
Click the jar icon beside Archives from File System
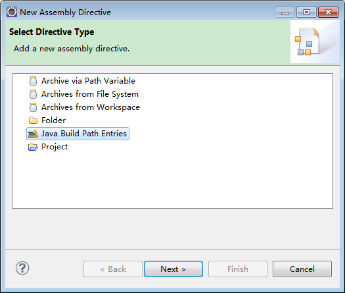(x=33, y=94)
